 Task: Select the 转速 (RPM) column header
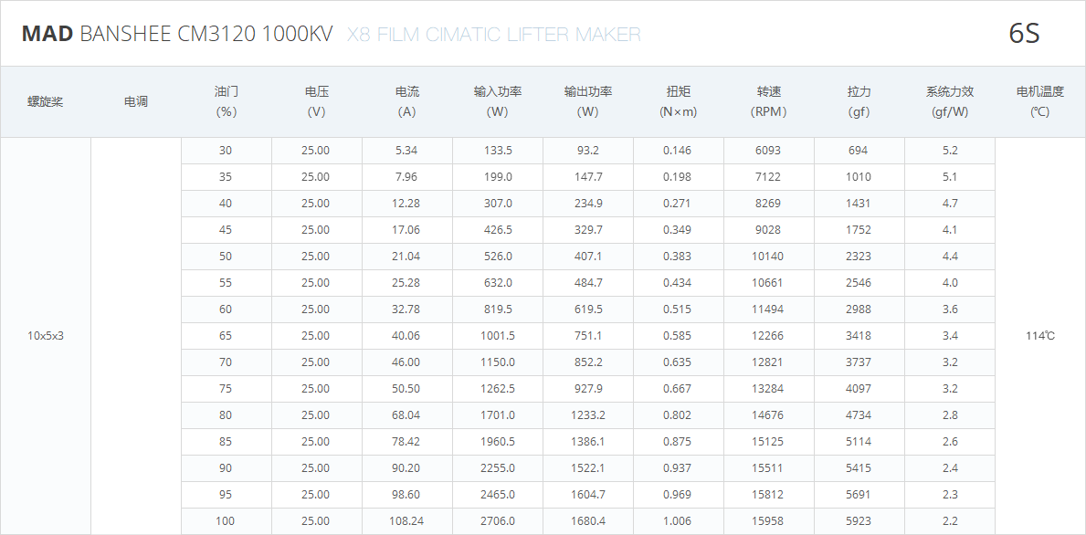click(x=769, y=101)
